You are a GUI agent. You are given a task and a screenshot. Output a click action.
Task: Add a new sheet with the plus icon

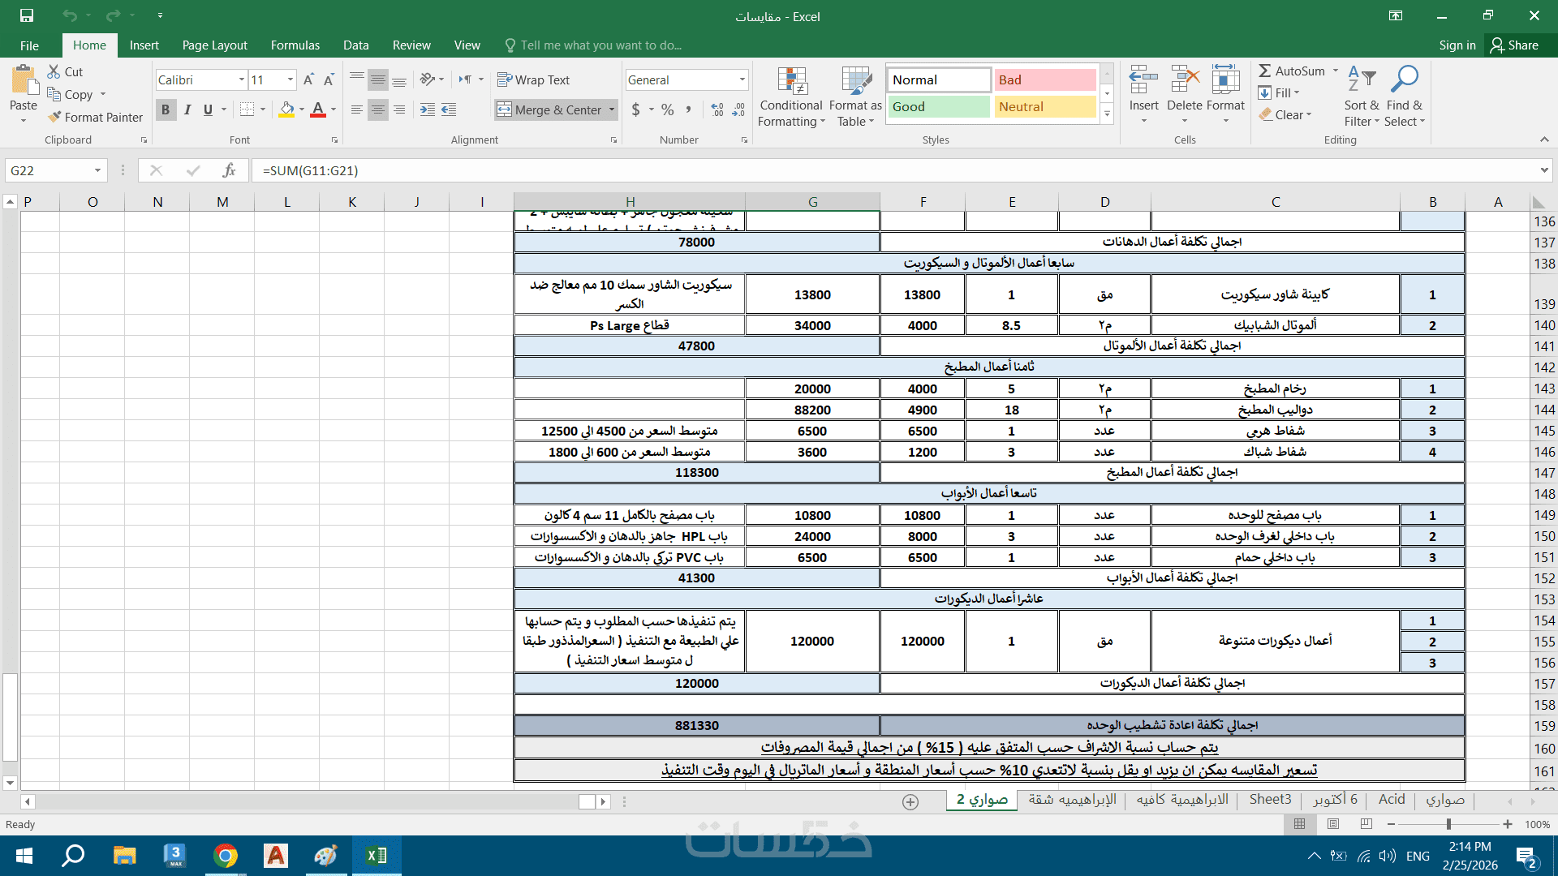tap(910, 801)
